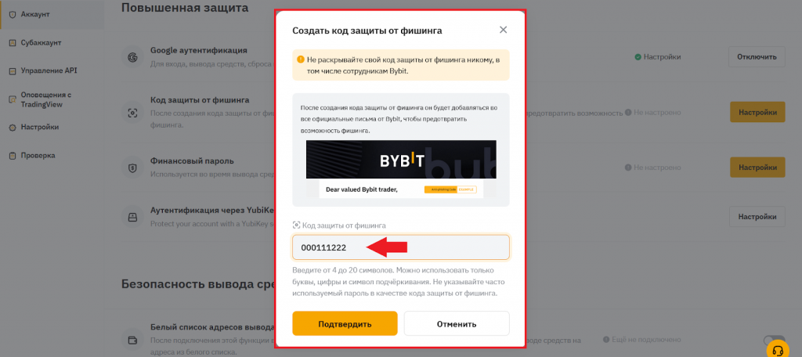Close the anti-phishing code dialog
The width and height of the screenshot is (802, 357).
click(x=503, y=30)
